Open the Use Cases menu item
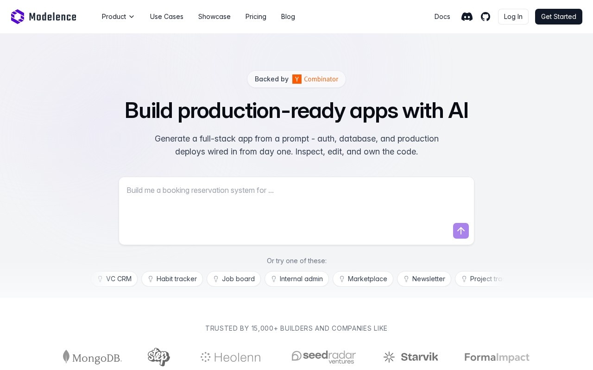 point(167,17)
